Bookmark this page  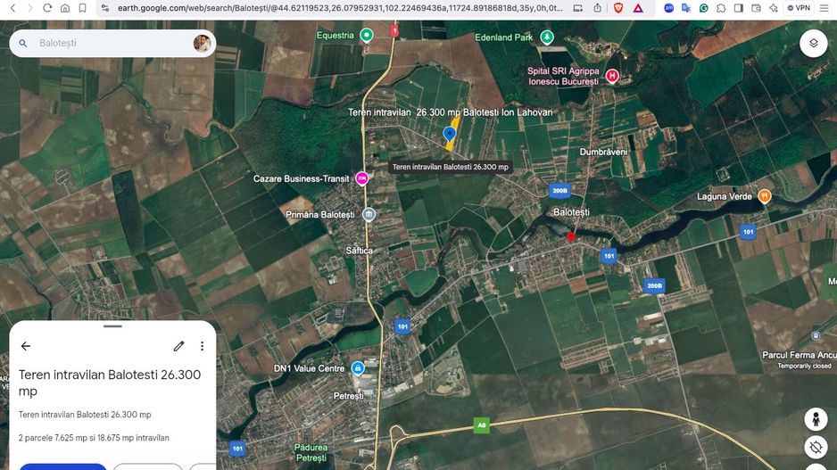(x=82, y=8)
